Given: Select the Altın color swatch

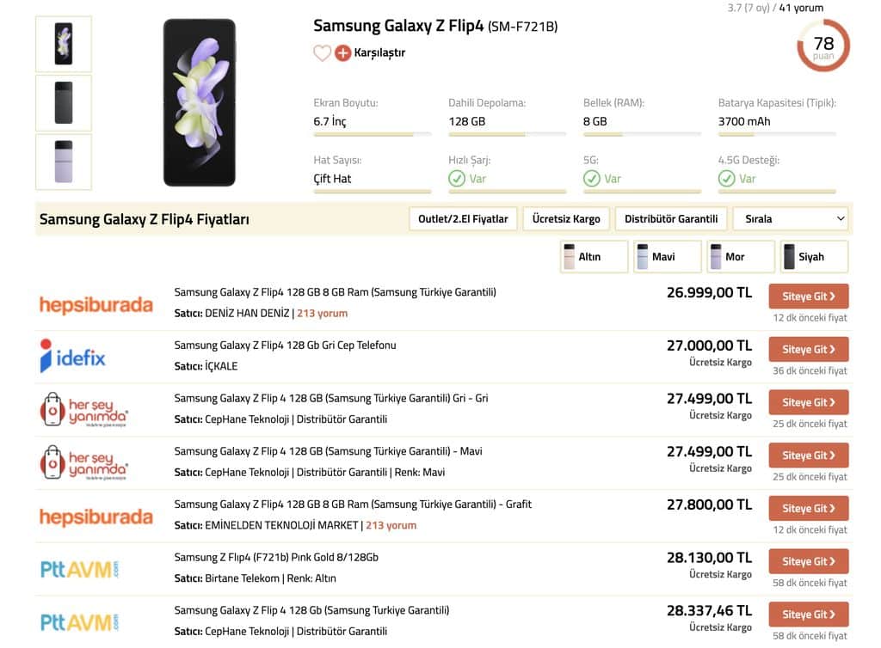Looking at the screenshot, I should (594, 257).
